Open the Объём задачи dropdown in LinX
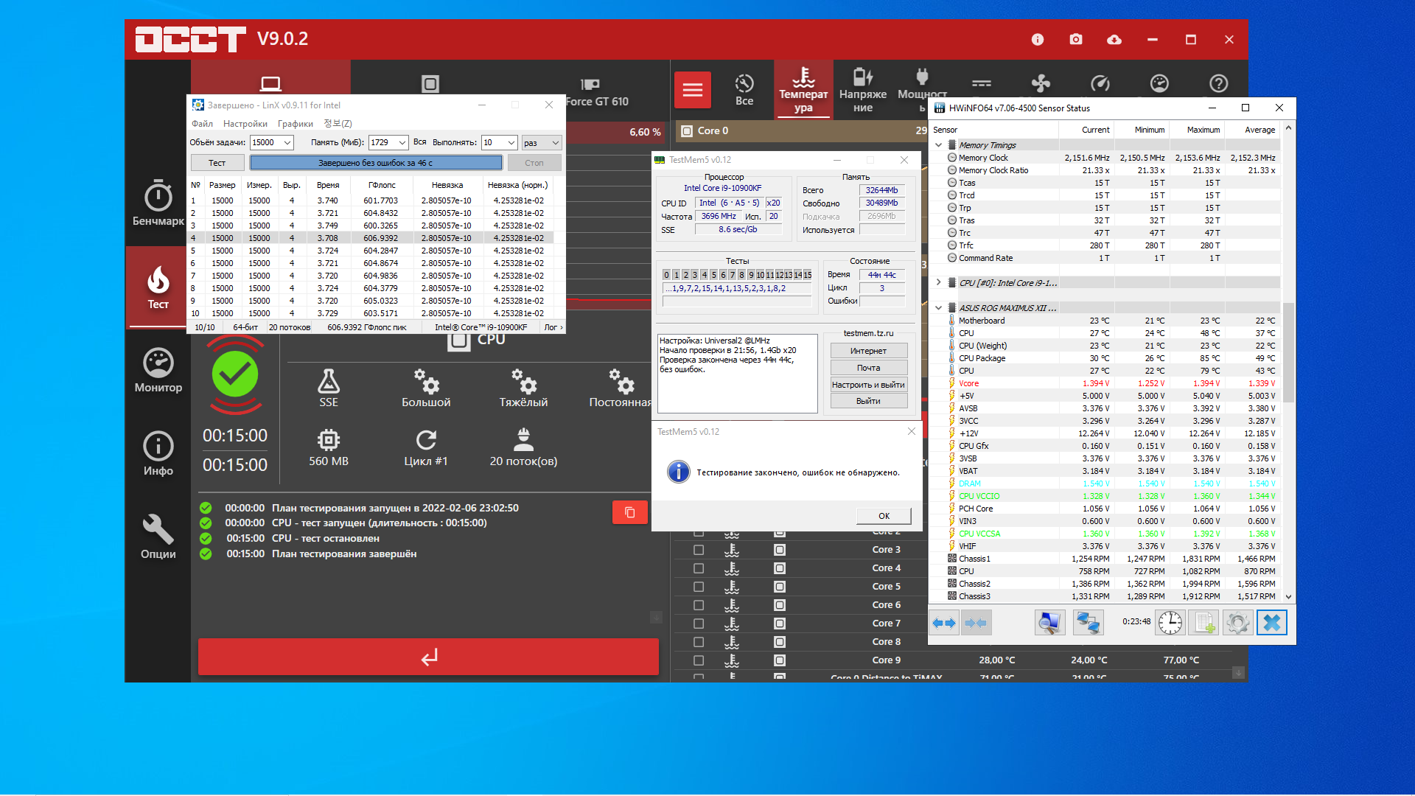 (x=287, y=142)
